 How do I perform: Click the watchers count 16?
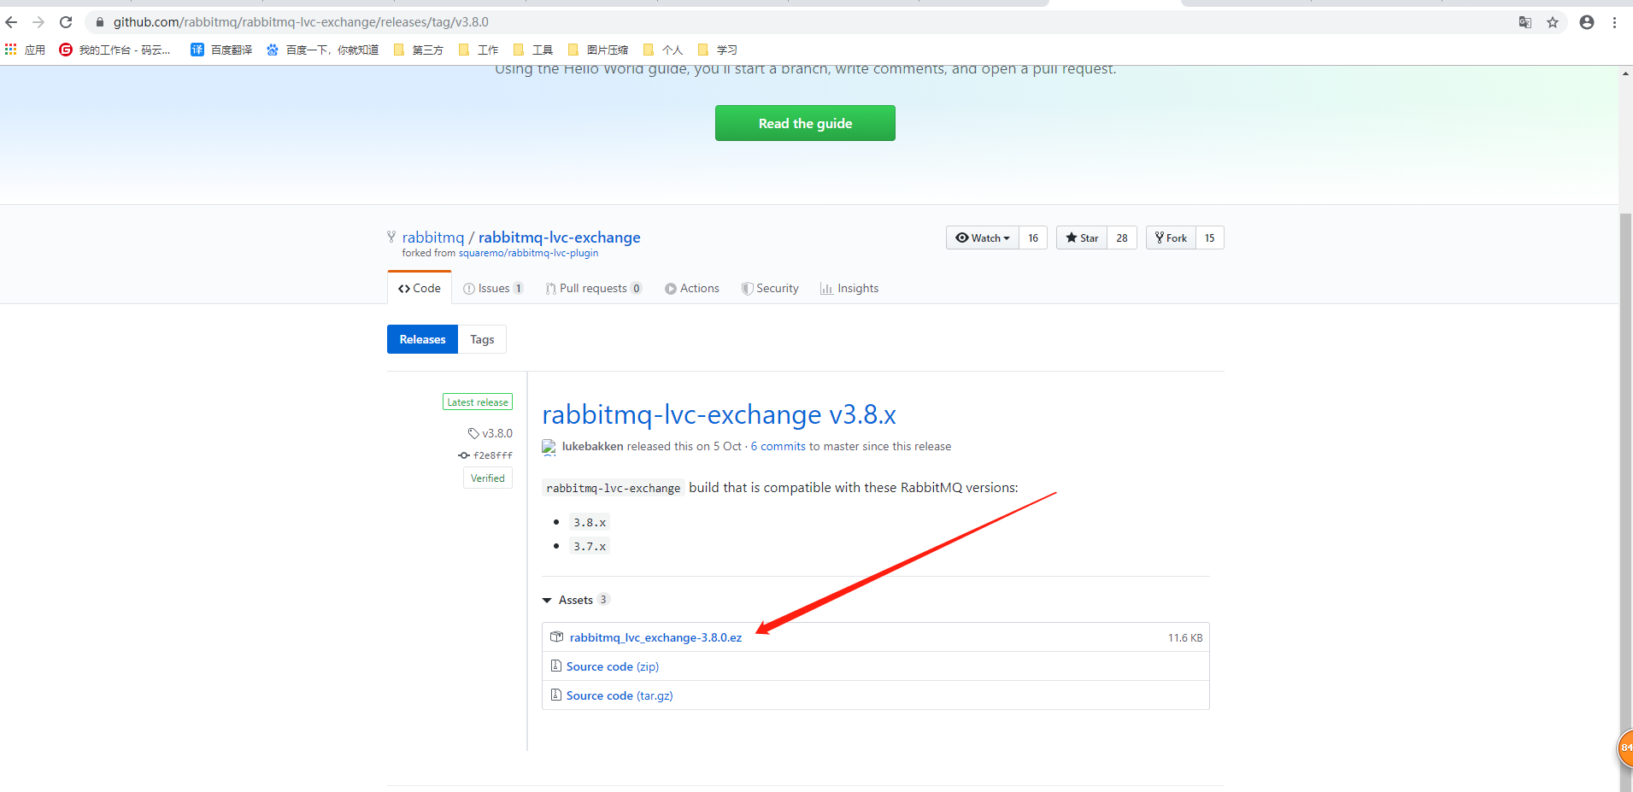coord(1033,238)
